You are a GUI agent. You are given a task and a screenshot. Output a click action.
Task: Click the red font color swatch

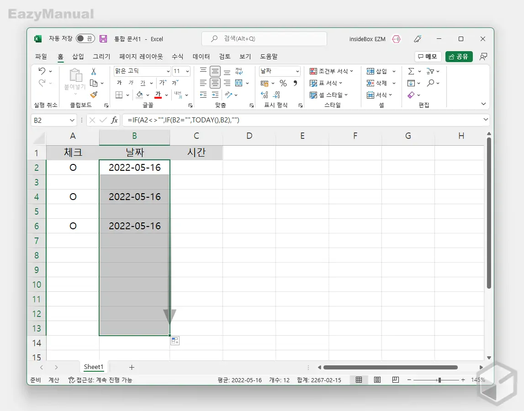158,95
